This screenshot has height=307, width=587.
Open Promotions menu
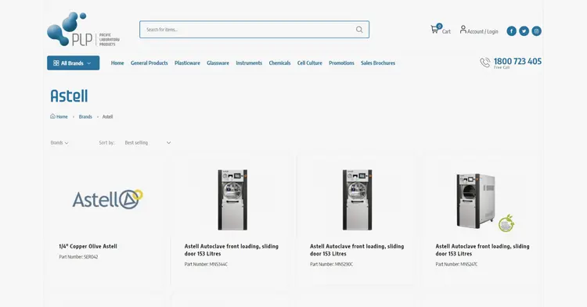(x=341, y=62)
